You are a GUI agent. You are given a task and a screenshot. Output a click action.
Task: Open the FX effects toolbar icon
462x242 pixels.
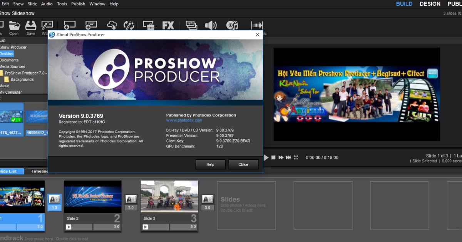[x=168, y=26]
